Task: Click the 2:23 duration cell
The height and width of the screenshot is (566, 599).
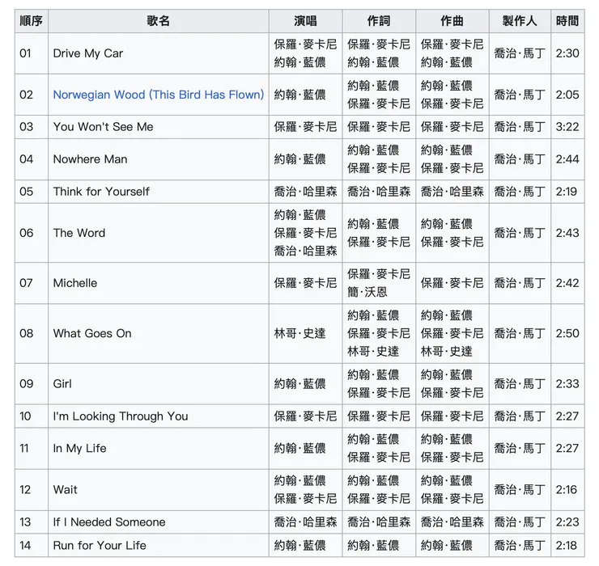Action: click(567, 522)
